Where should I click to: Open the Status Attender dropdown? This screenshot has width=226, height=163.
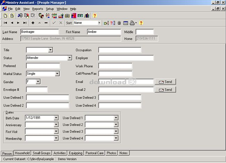pos(70,58)
